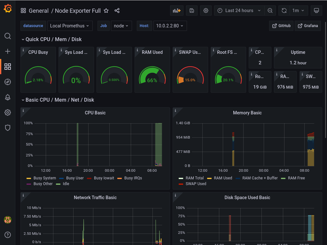Click General in the breadcrumb
This screenshot has width=327, height=245.
click(39, 11)
